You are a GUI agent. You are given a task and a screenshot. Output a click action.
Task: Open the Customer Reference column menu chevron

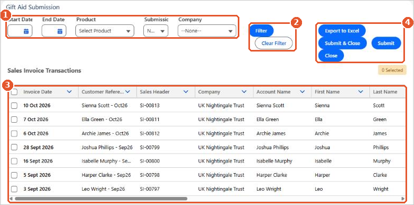click(128, 92)
